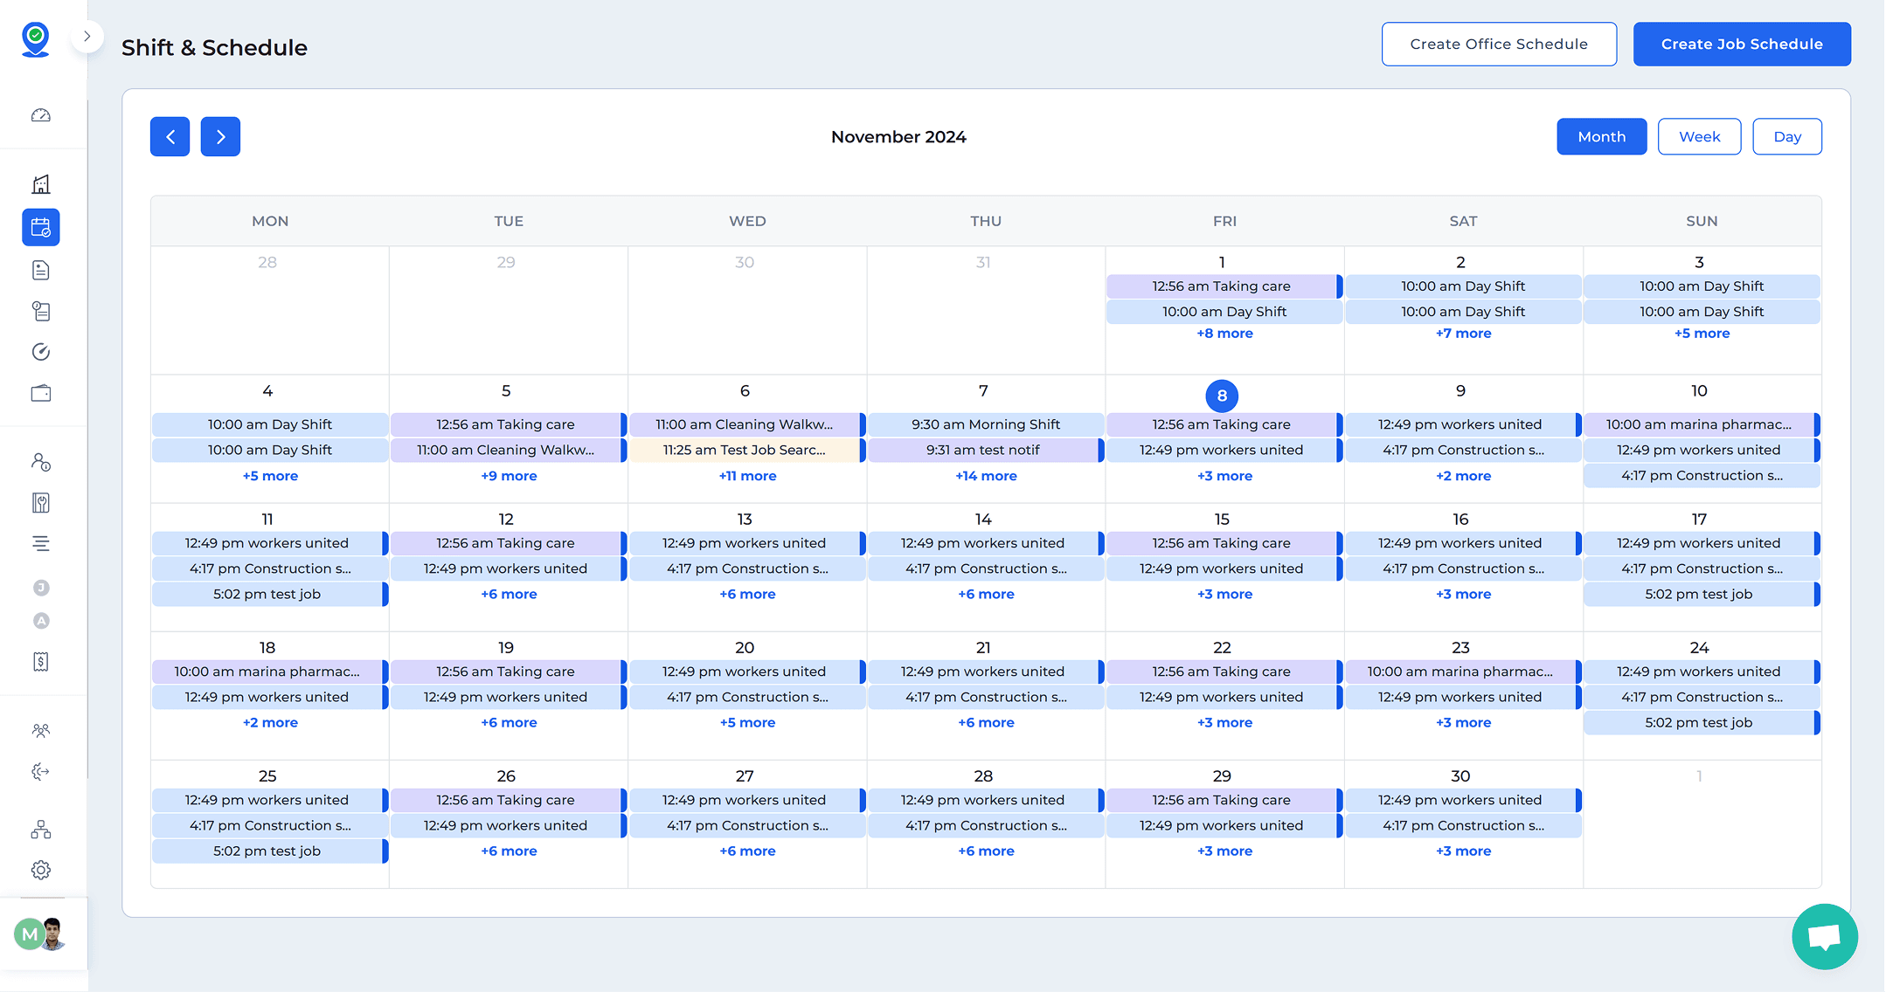The height and width of the screenshot is (992, 1886).
Task: Click the building/office sidebar icon
Action: (x=41, y=184)
